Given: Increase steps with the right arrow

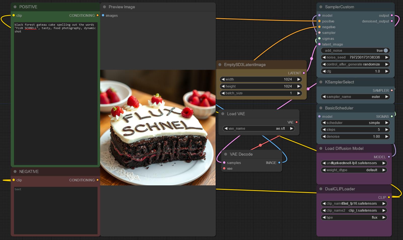Looking at the screenshot, I should (387, 130).
